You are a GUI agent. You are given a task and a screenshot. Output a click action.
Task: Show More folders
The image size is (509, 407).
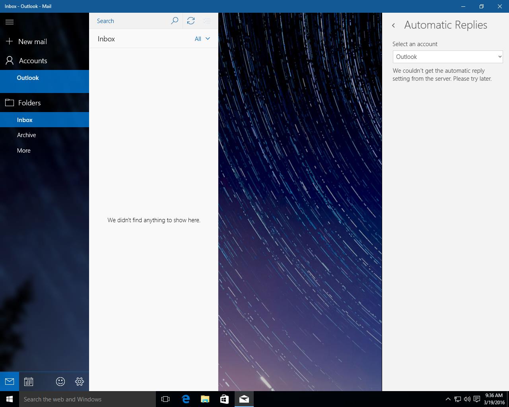point(45,151)
